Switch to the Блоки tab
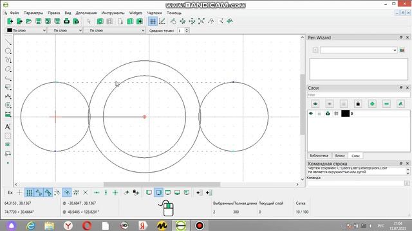Viewport: 412px width, 231px height. click(340, 155)
